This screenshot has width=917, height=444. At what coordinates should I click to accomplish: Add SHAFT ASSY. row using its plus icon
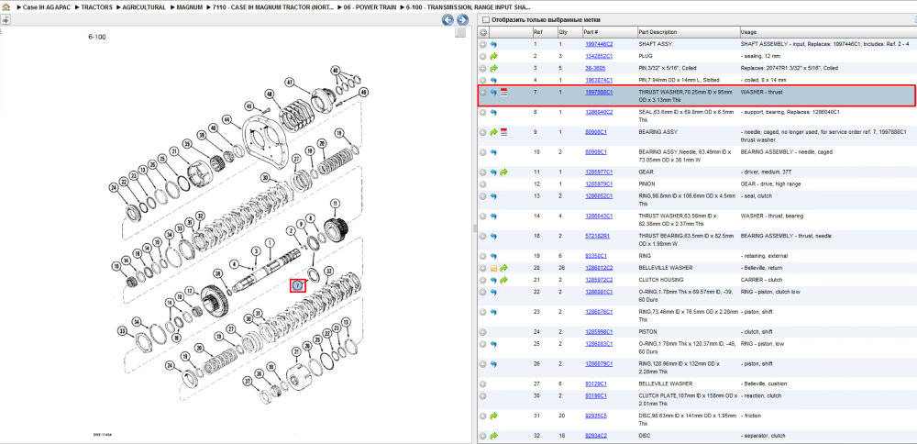pos(483,44)
